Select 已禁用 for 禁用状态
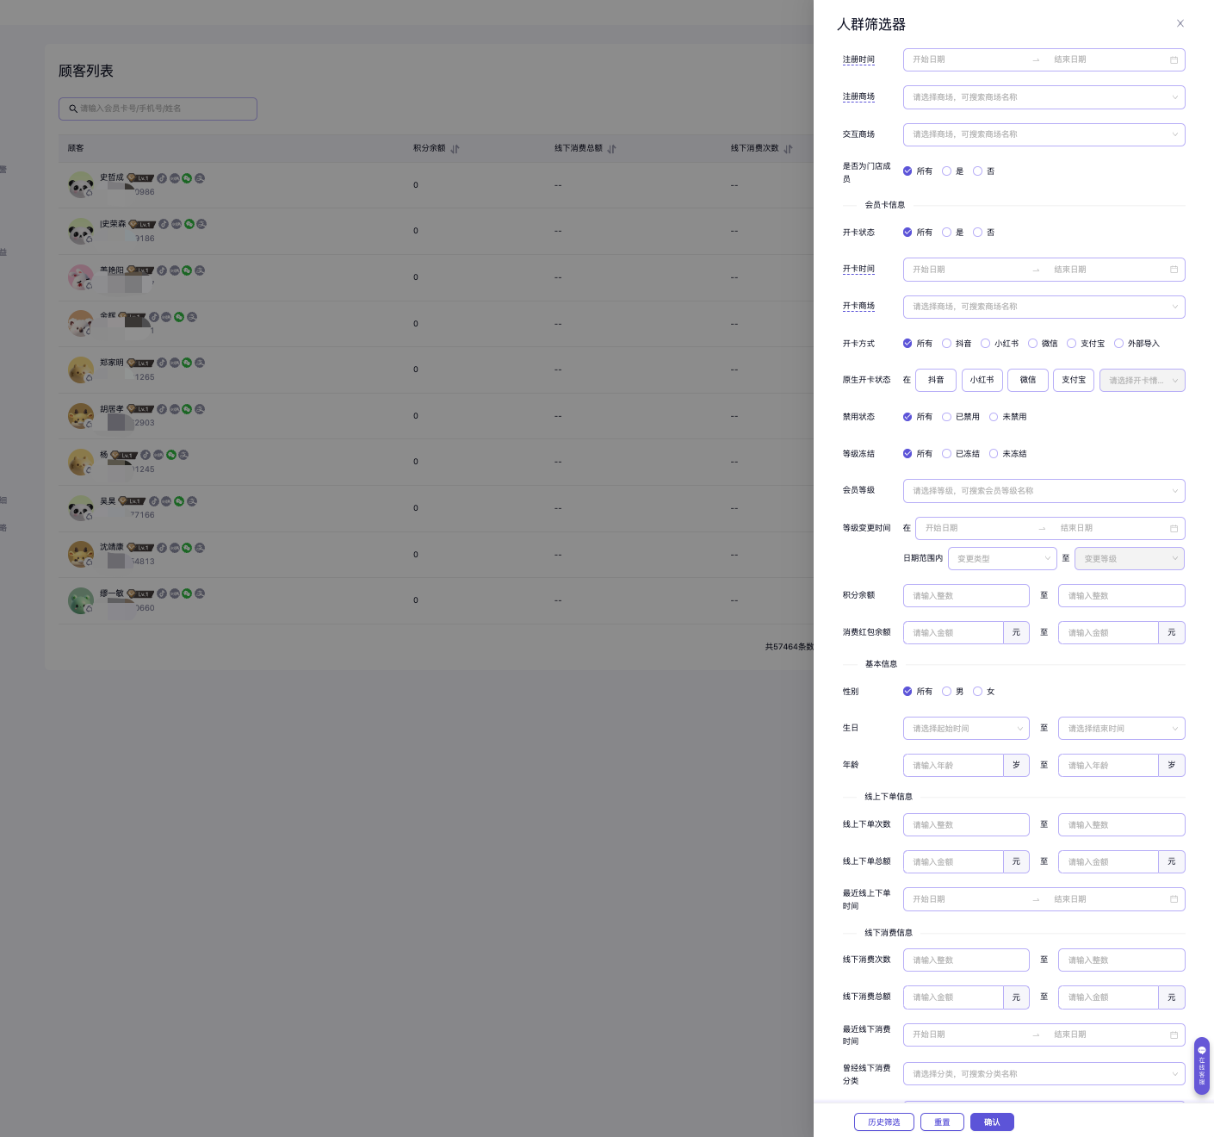 tap(947, 417)
